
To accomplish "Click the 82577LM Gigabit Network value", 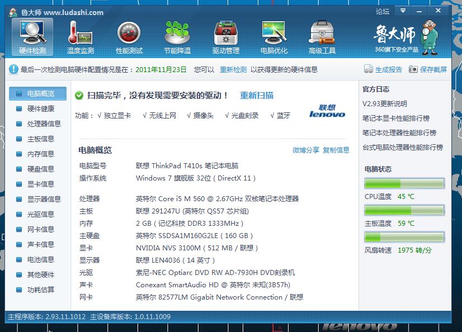I will point(219,297).
